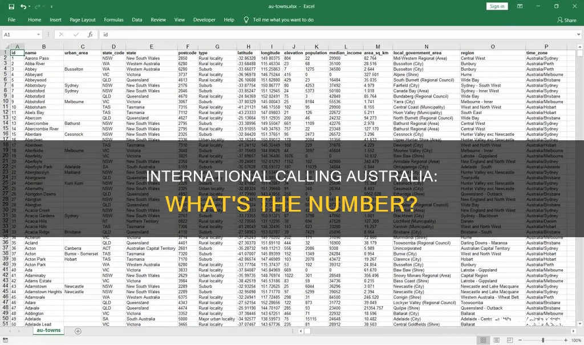584x345 pixels.
Task: Open the Page Layout tab
Action: coord(82,20)
